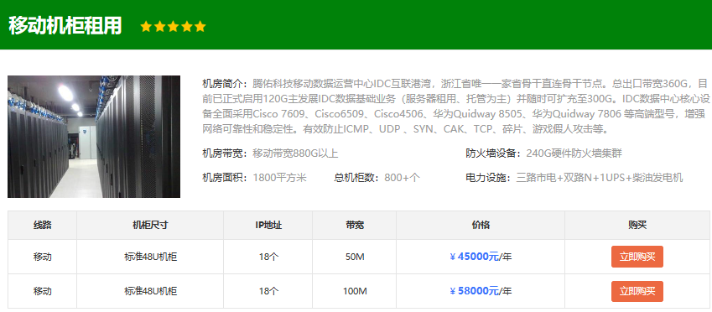The height and width of the screenshot is (312, 712).
Task: Buy the 50M bandwidth cabinet plan
Action: (x=637, y=257)
